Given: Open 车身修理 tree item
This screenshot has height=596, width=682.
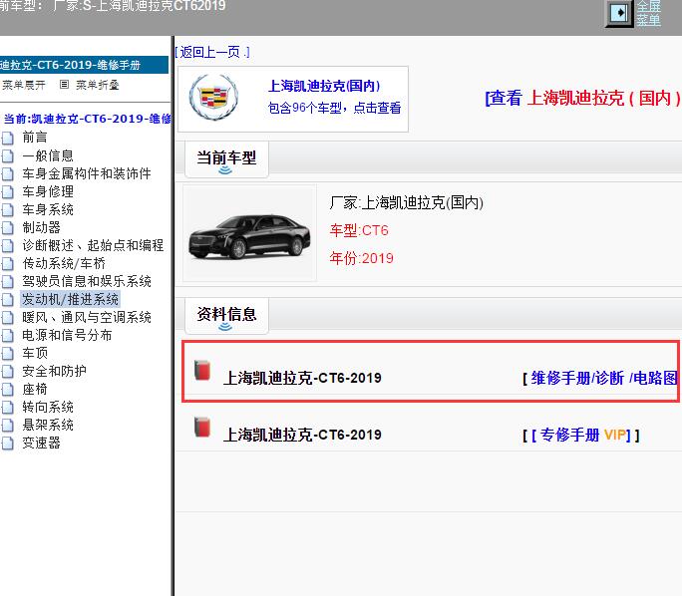Looking at the screenshot, I should coord(48,191).
